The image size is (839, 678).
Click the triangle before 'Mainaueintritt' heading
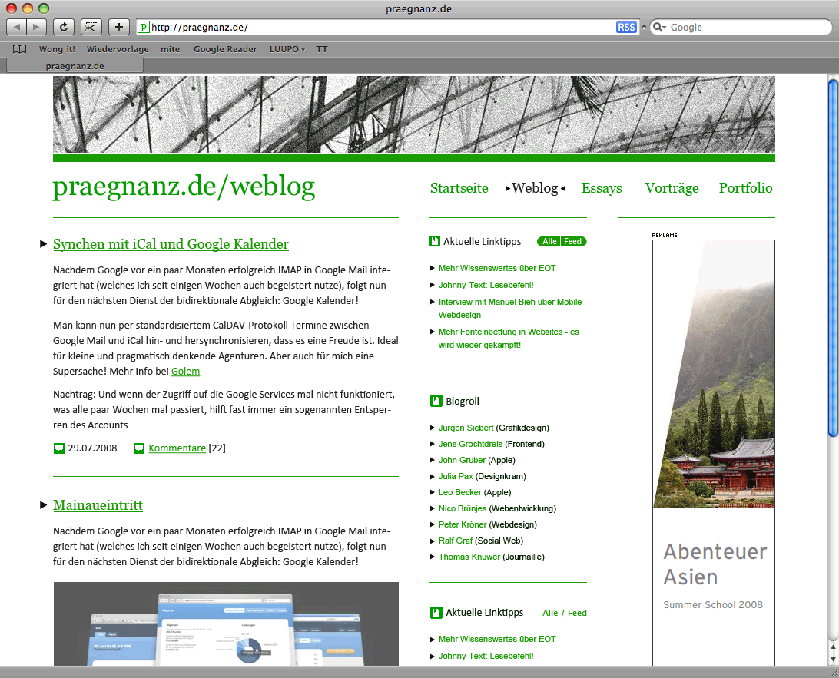tap(43, 505)
